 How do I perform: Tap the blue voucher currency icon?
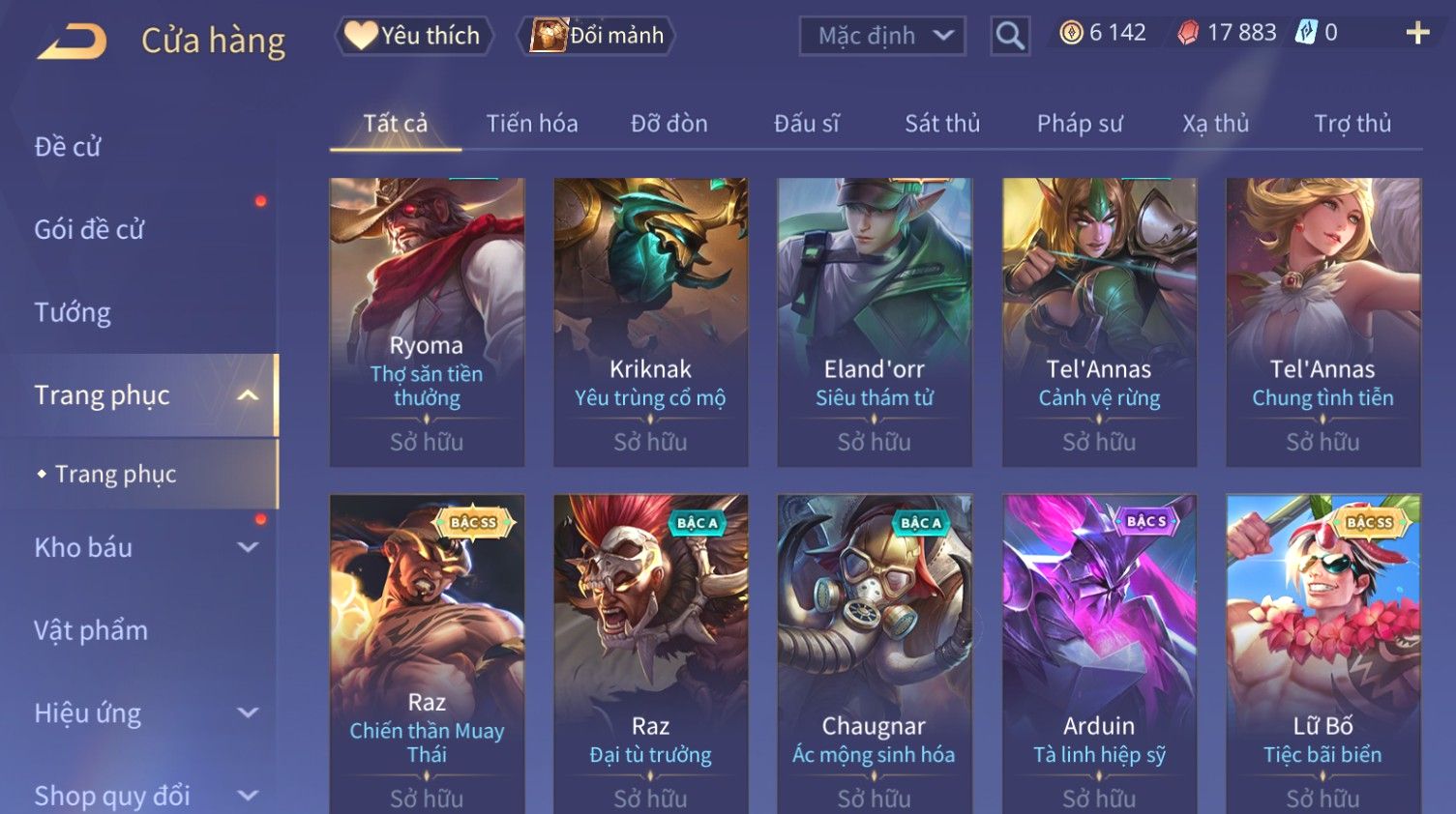click(x=1307, y=32)
